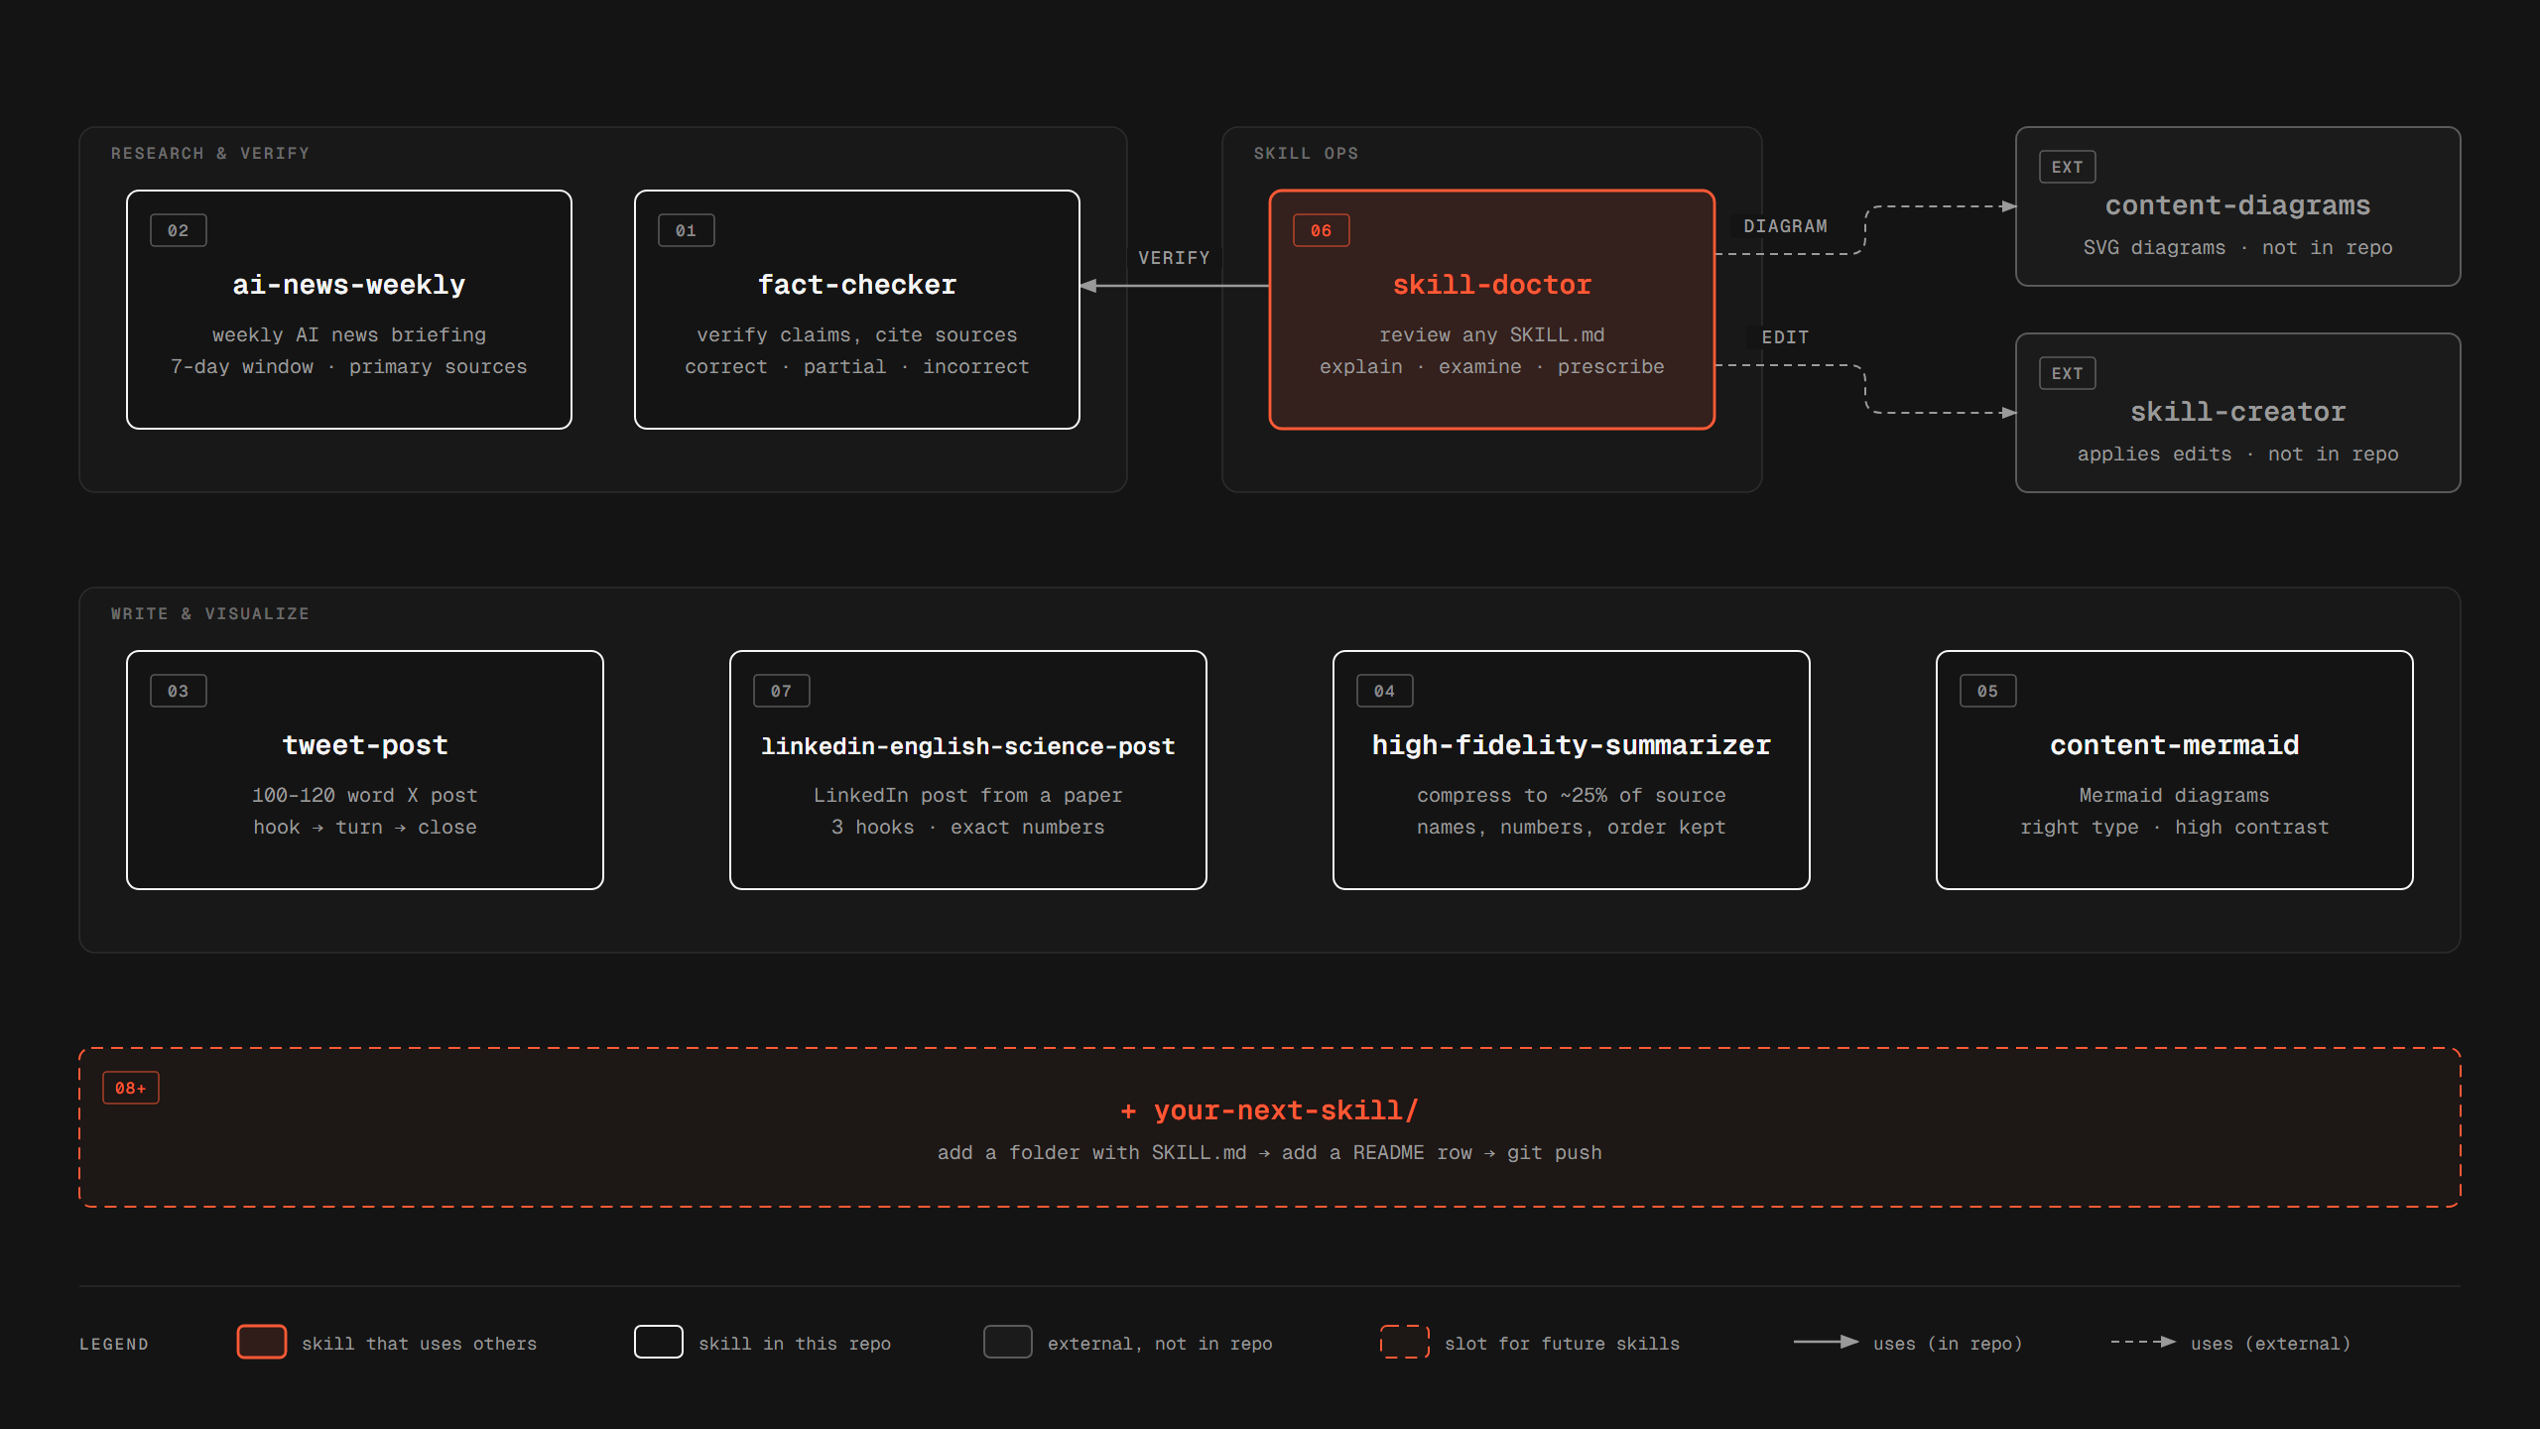Click 'hook → turn → close' text
Image resolution: width=2540 pixels, height=1429 pixels.
[x=365, y=828]
